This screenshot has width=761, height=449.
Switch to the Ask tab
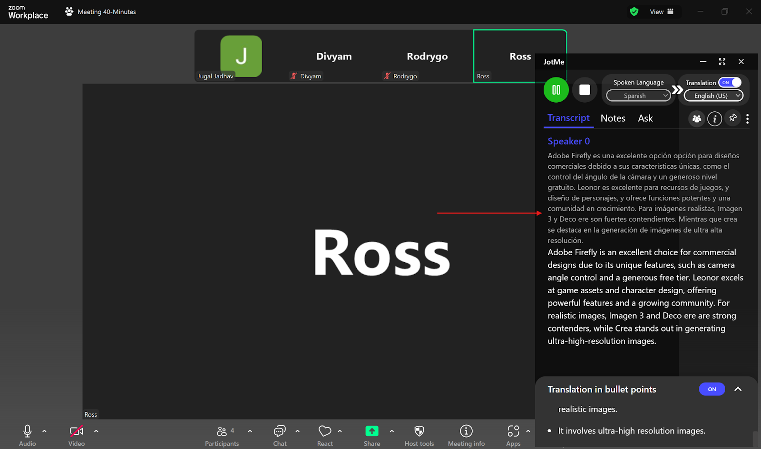[645, 118]
